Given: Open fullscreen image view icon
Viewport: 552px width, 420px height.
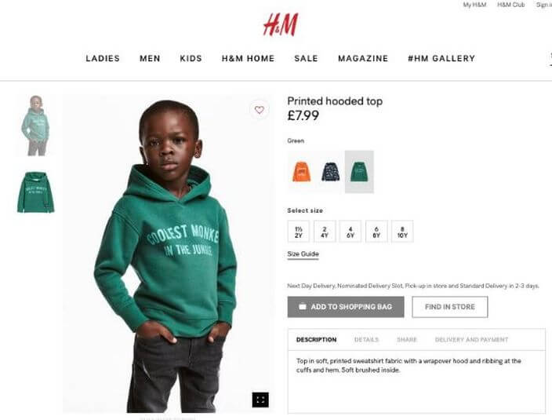Looking at the screenshot, I should click(x=260, y=400).
